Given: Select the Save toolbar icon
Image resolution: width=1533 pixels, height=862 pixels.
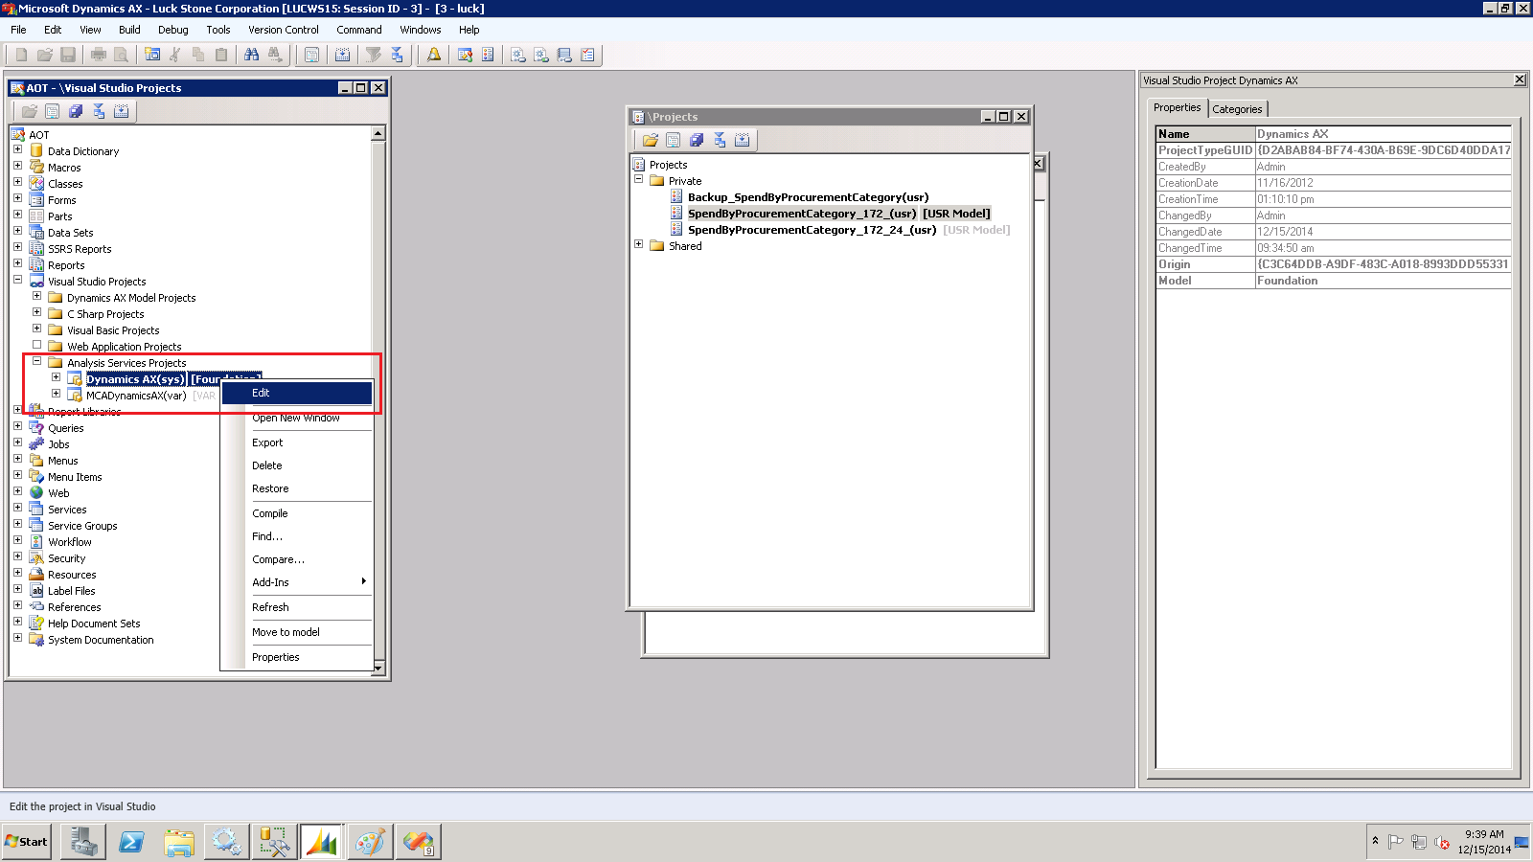Looking at the screenshot, I should click(x=67, y=55).
